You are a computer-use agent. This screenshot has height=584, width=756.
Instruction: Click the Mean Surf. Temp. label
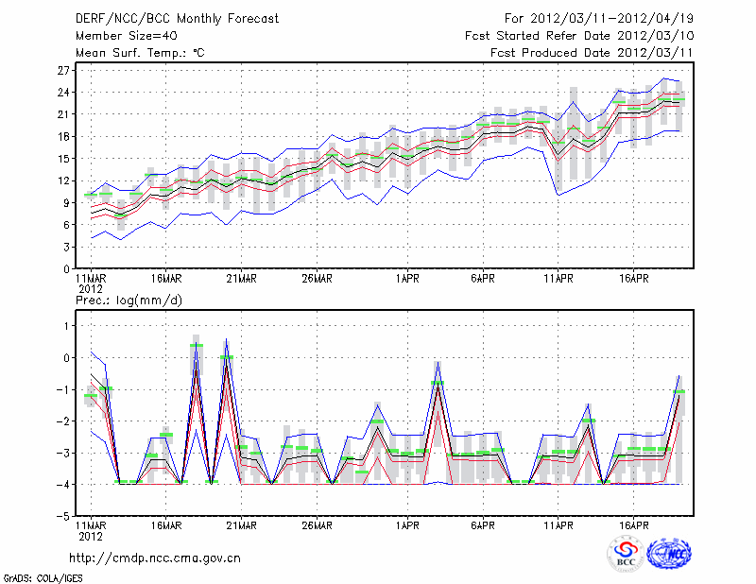[140, 53]
